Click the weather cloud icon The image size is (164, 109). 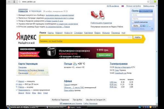point(75,64)
